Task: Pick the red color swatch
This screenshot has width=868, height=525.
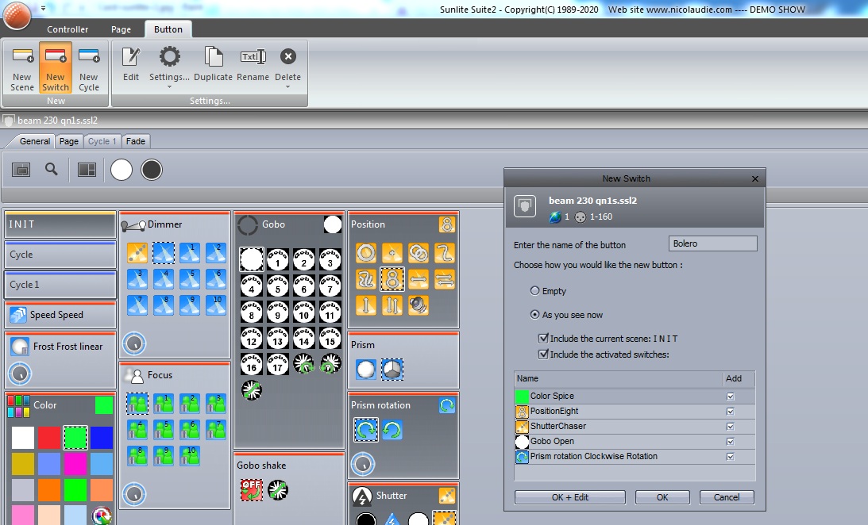Action: point(50,438)
